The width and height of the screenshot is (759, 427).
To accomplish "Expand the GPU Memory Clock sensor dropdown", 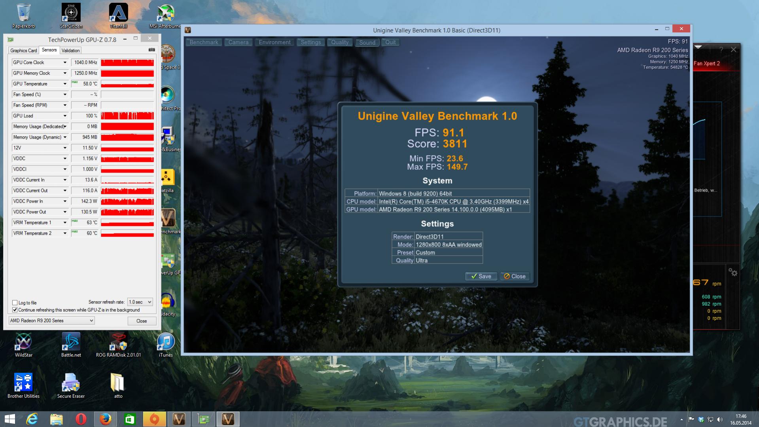I will click(65, 73).
